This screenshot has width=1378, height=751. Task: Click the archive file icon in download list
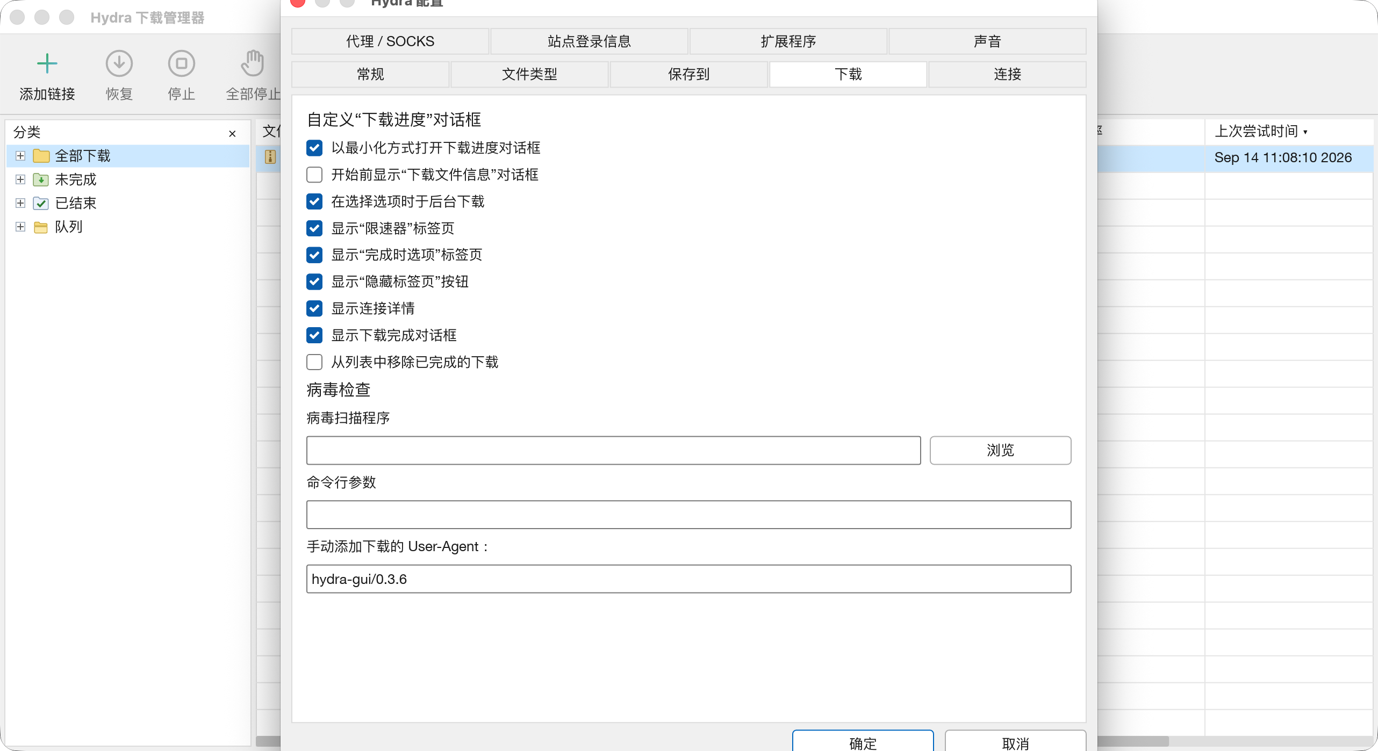(x=270, y=157)
